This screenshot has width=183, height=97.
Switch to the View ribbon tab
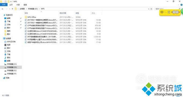click(x=25, y=5)
